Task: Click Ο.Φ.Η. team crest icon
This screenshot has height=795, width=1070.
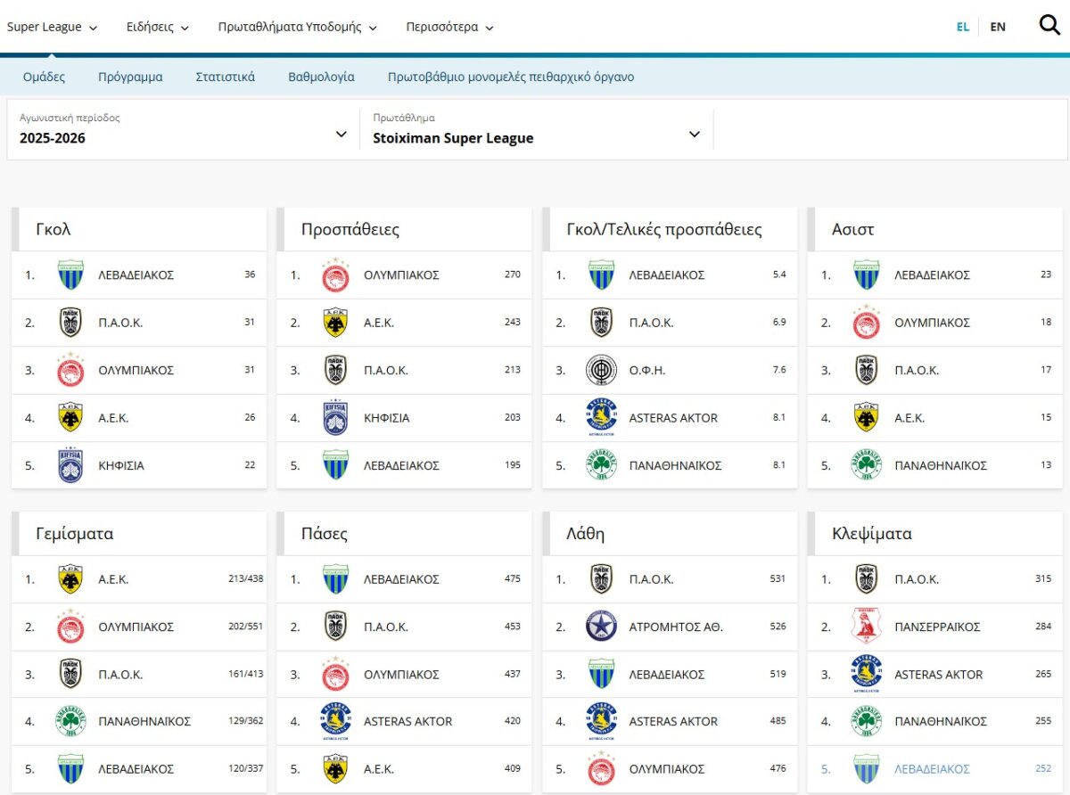Action: 601,370
